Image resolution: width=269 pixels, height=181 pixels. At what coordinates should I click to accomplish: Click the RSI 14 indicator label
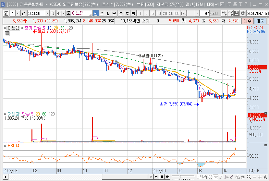[x=14, y=146]
